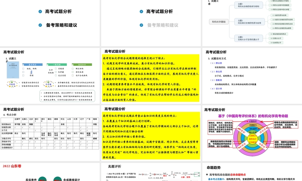Click the （2）表达类 heading
Image resolution: width=302 pixels, height=181 pixels.
coord(216,71)
